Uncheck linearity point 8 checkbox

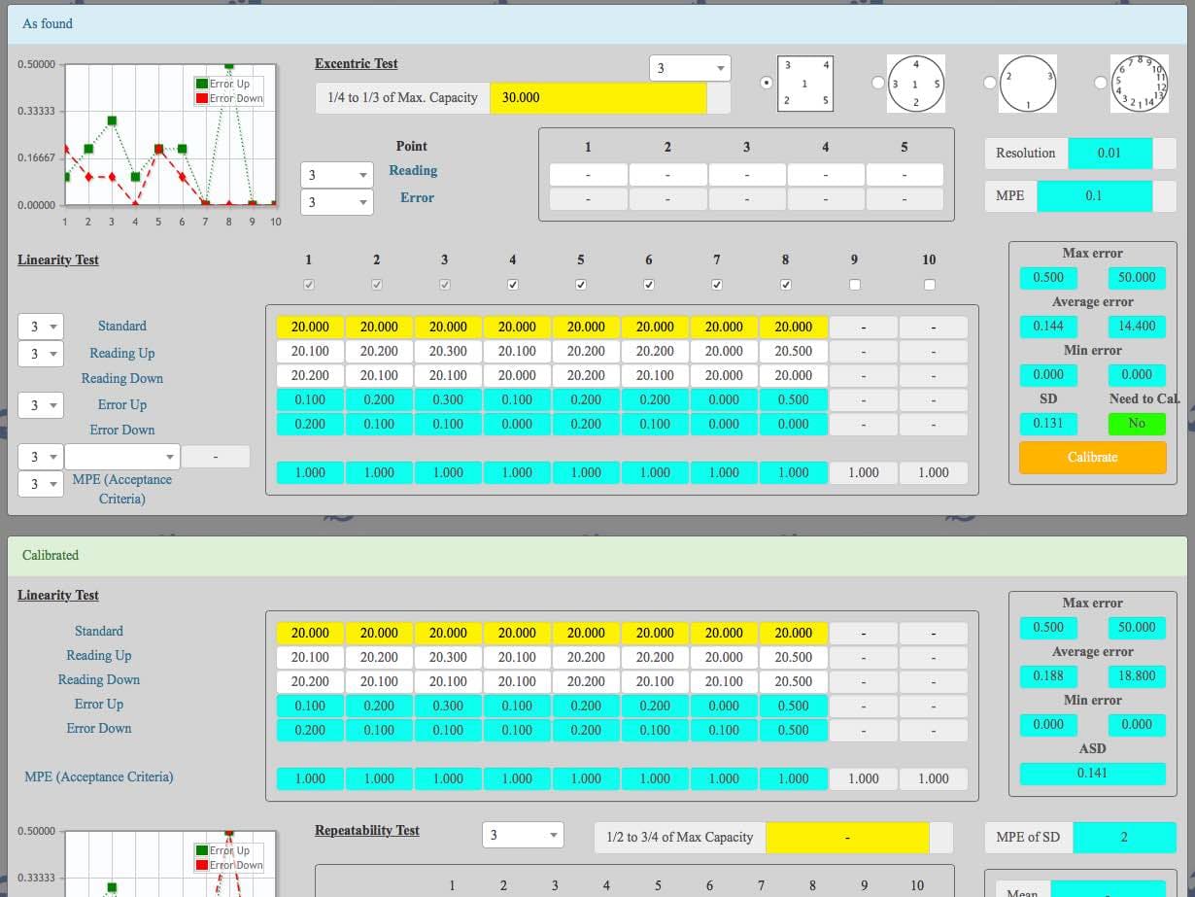(x=786, y=285)
